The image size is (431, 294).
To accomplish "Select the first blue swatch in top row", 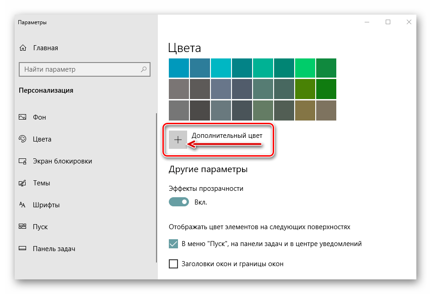I will tap(179, 68).
